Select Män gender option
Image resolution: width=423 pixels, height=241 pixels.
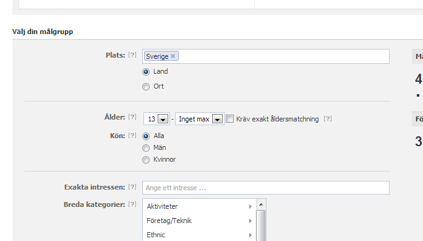pos(146,148)
